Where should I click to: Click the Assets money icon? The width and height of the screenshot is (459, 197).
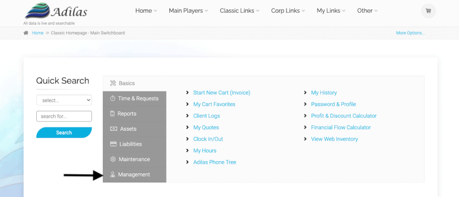[x=113, y=129]
